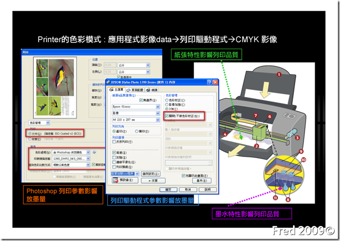Open the 由 Photoshop 決定顏色 color handling dropdown
The width and height of the screenshot is (340, 241).
pos(71,152)
